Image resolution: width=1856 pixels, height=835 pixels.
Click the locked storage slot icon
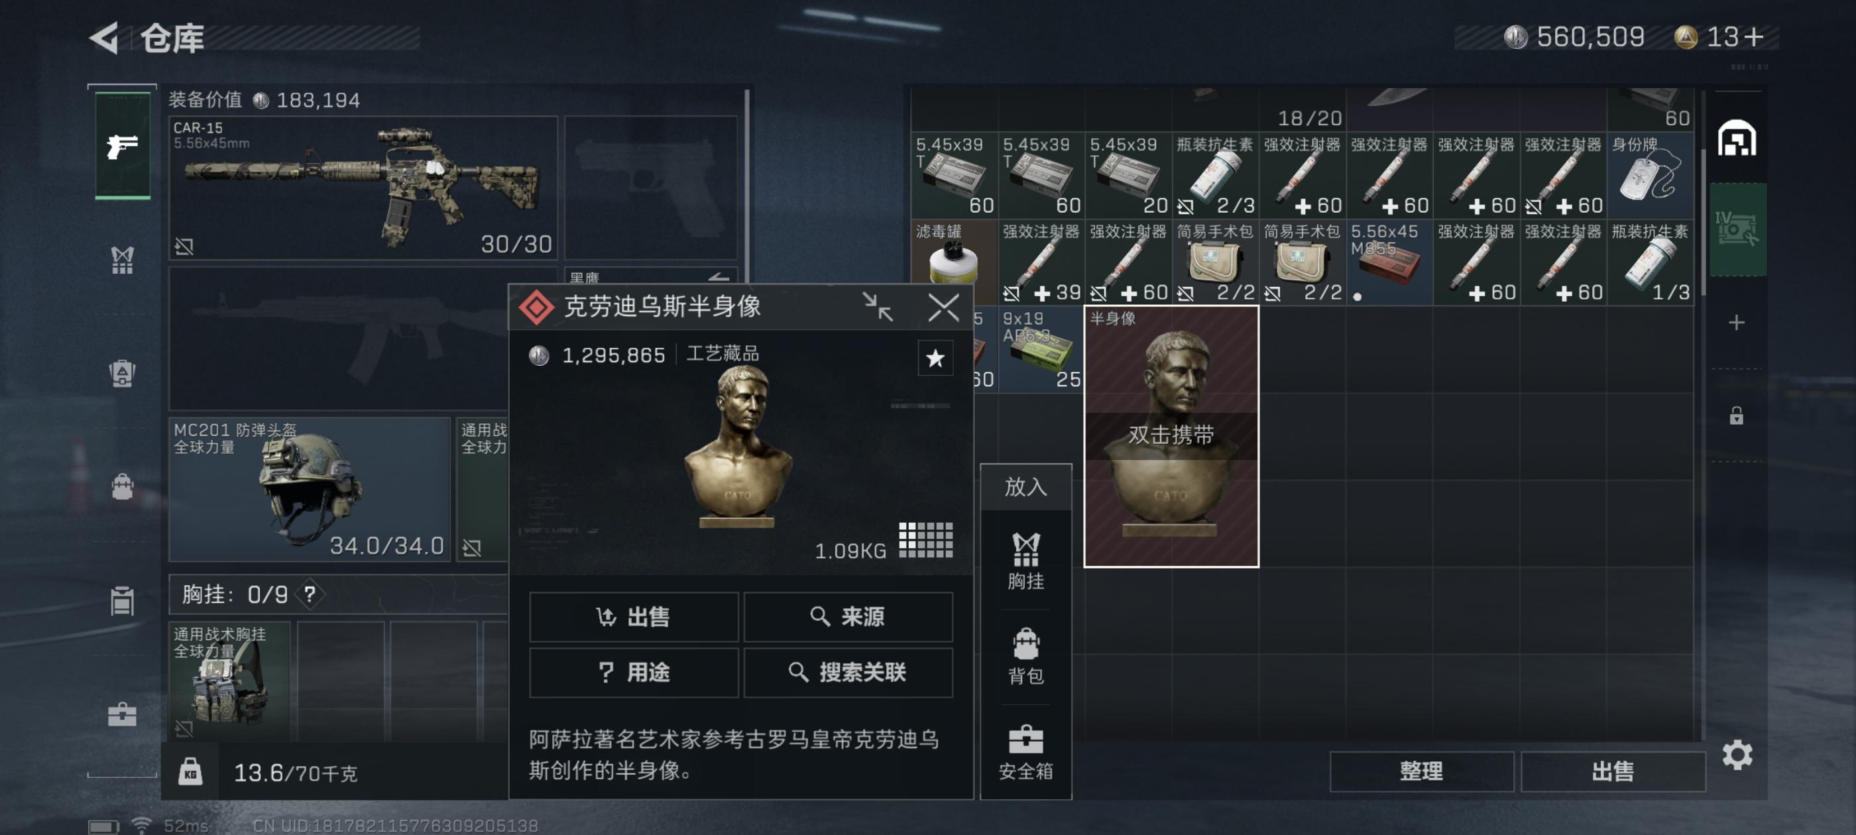1737,416
